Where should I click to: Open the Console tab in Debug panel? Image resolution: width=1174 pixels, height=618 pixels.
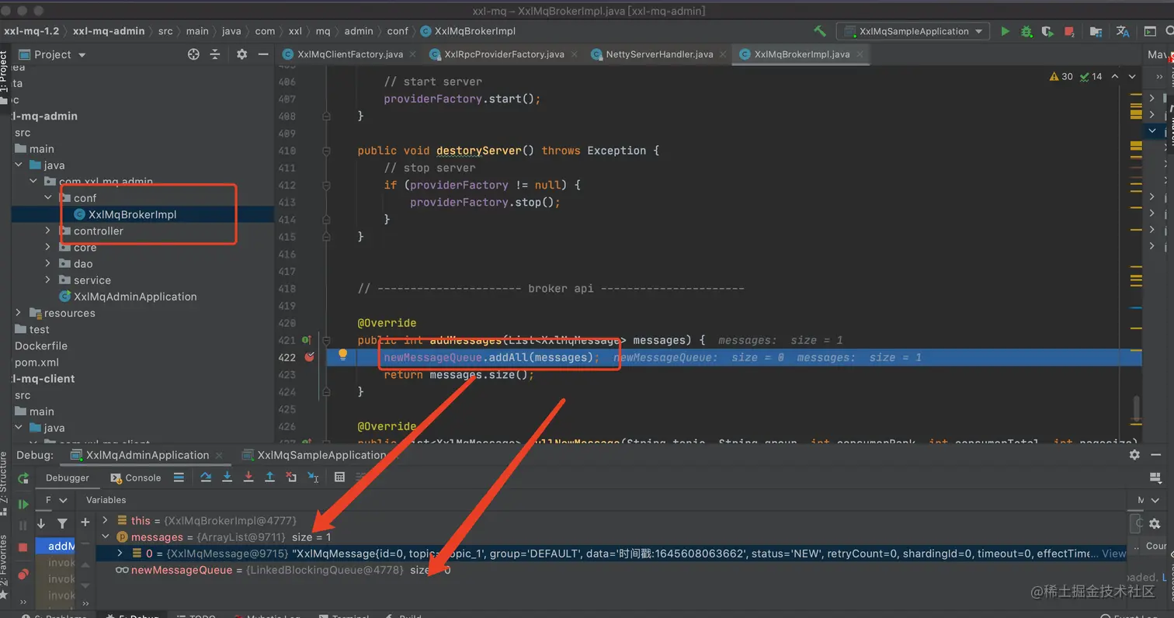click(x=135, y=477)
